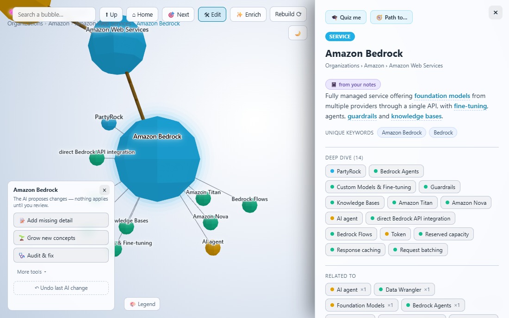Select the green Bedrock Flows bubble
509x318 pixels.
click(x=249, y=205)
